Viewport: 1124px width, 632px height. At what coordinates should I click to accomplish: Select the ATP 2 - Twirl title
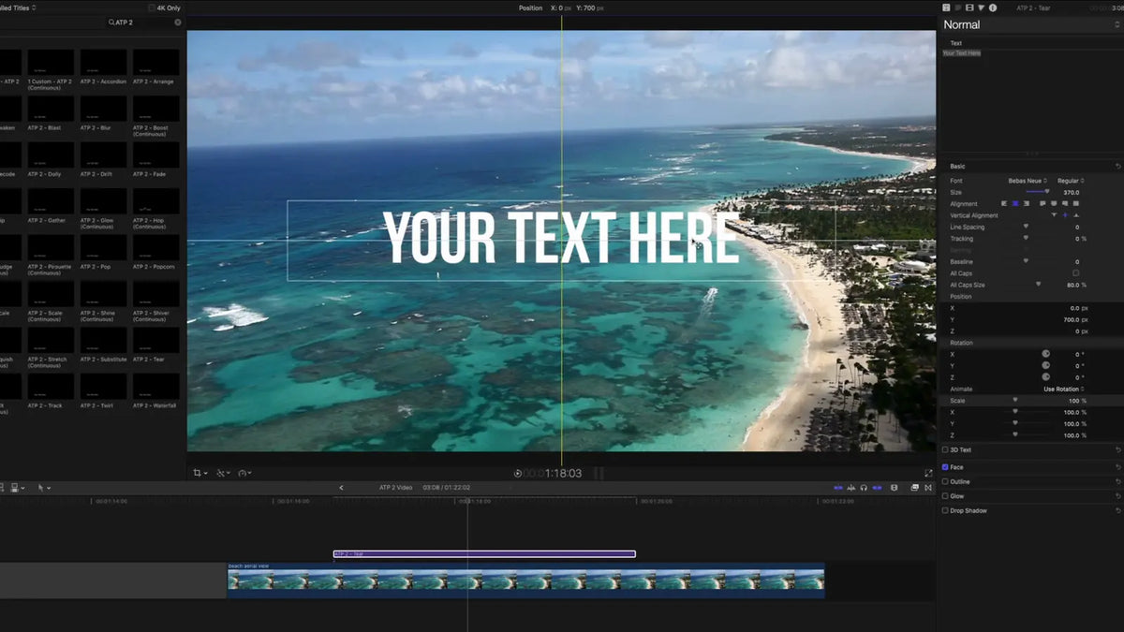point(103,391)
